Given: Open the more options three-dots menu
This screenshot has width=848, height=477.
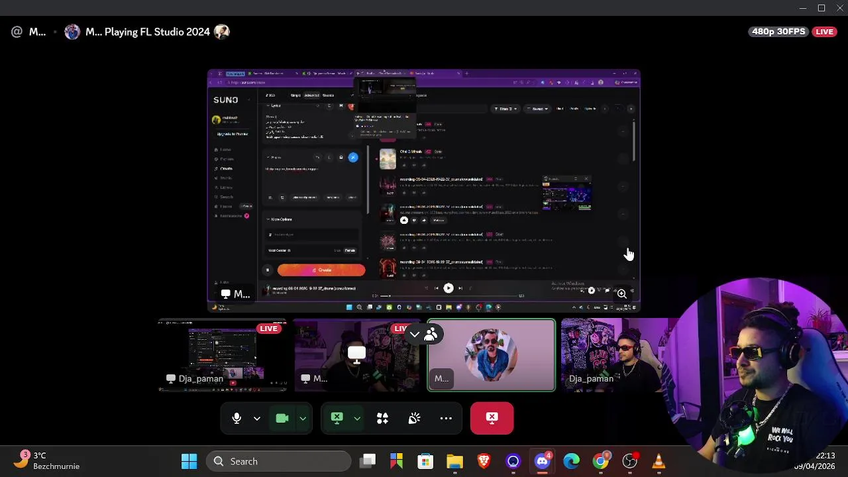Looking at the screenshot, I should [446, 418].
